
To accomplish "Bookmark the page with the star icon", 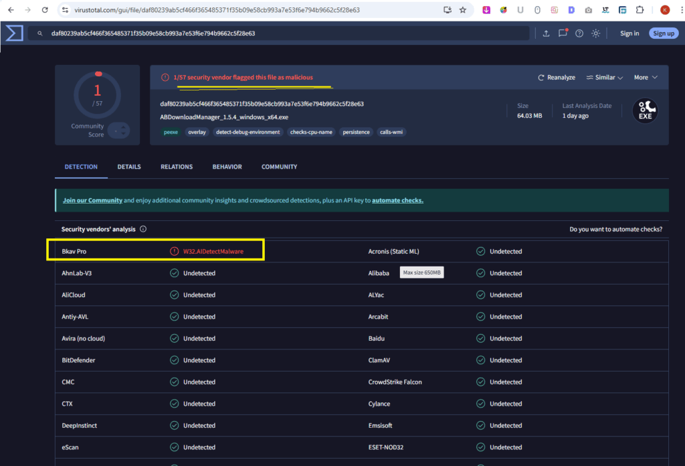I will [463, 9].
